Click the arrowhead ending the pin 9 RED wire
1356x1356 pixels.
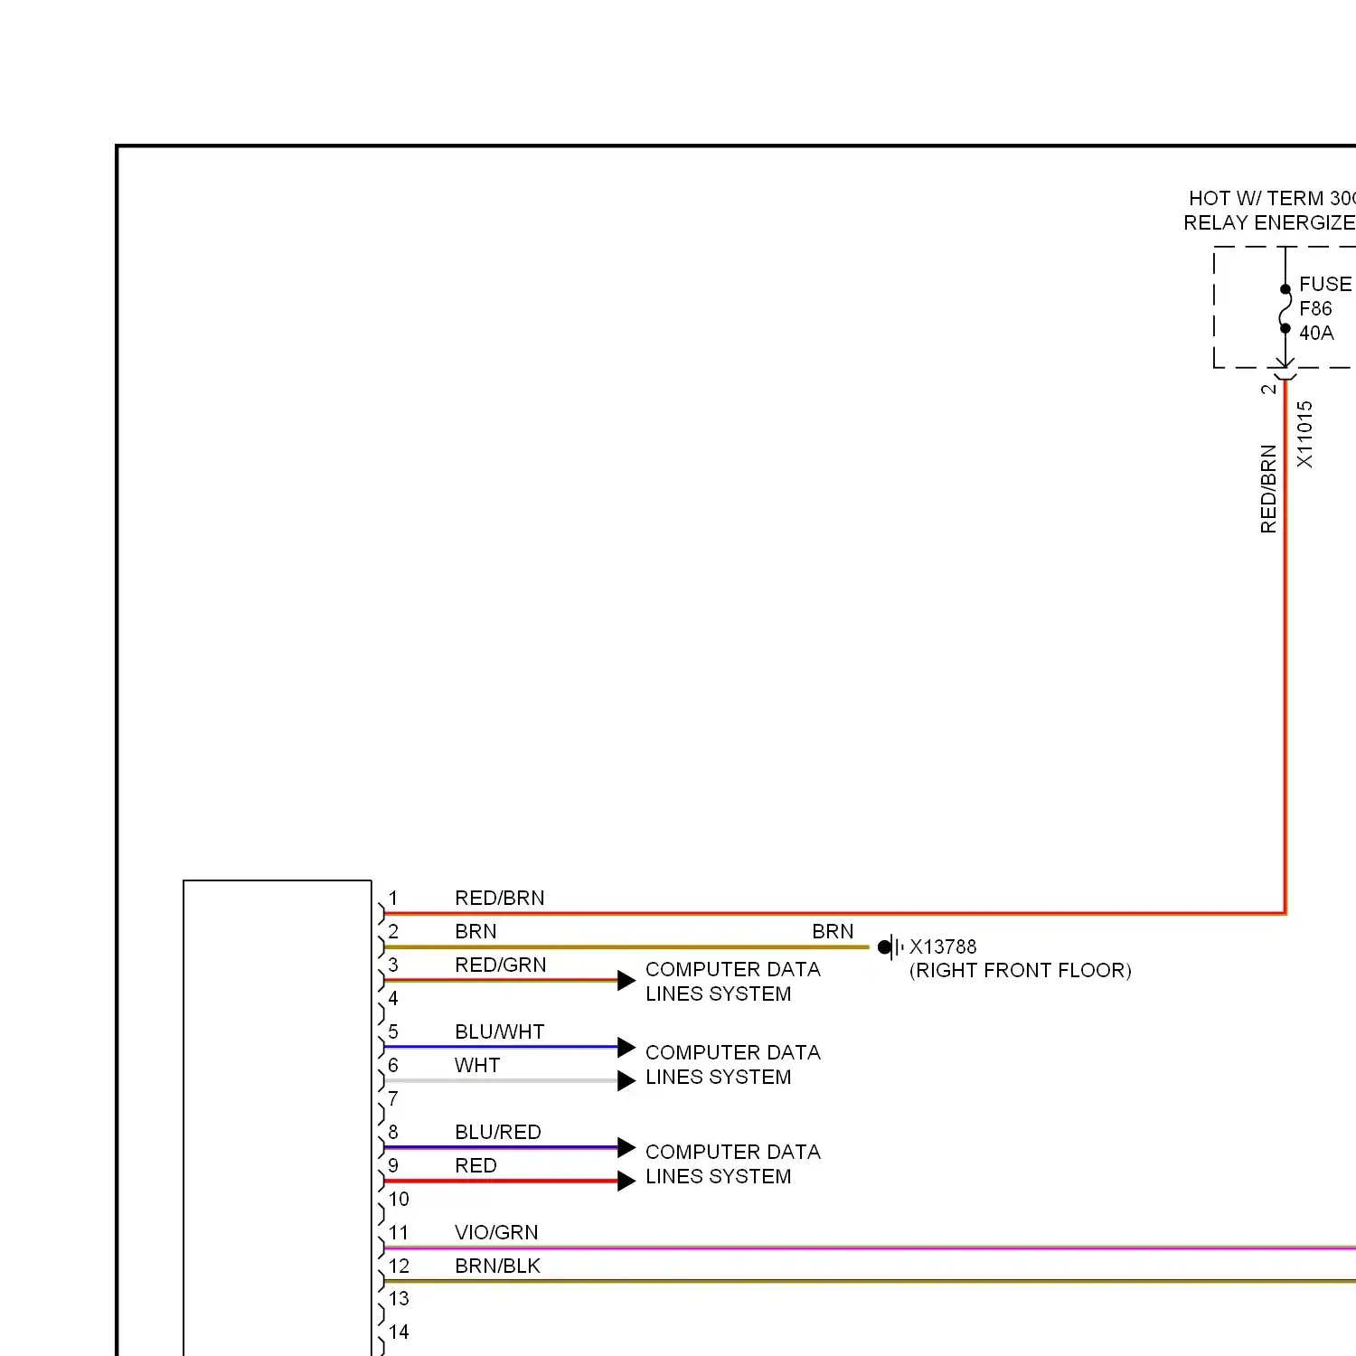pos(626,1182)
